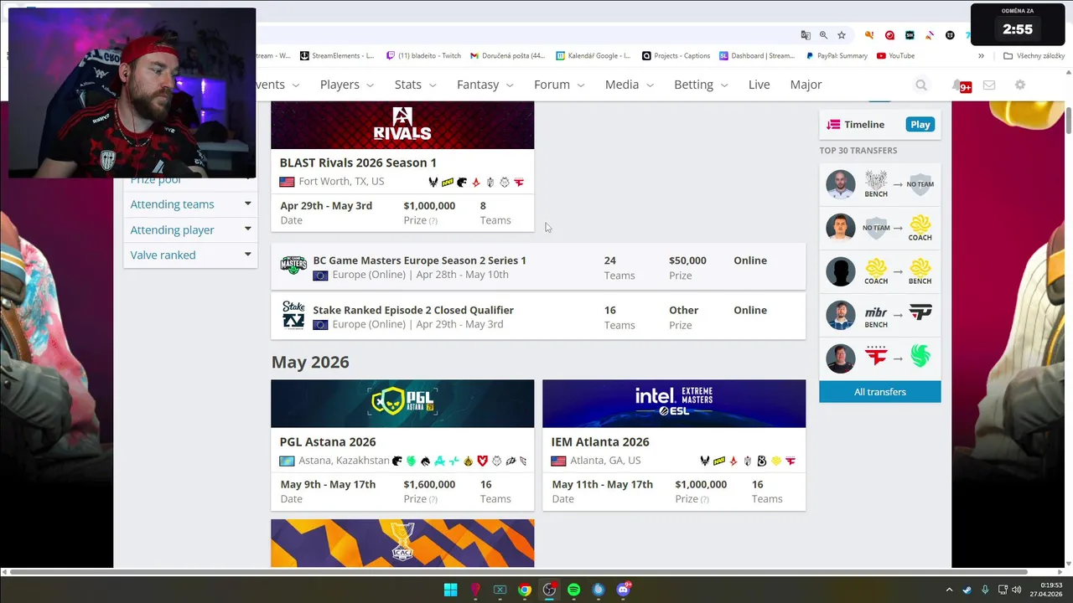Click the BLAST Rivals banner image
This screenshot has height=603, width=1073.
pyautogui.click(x=402, y=125)
